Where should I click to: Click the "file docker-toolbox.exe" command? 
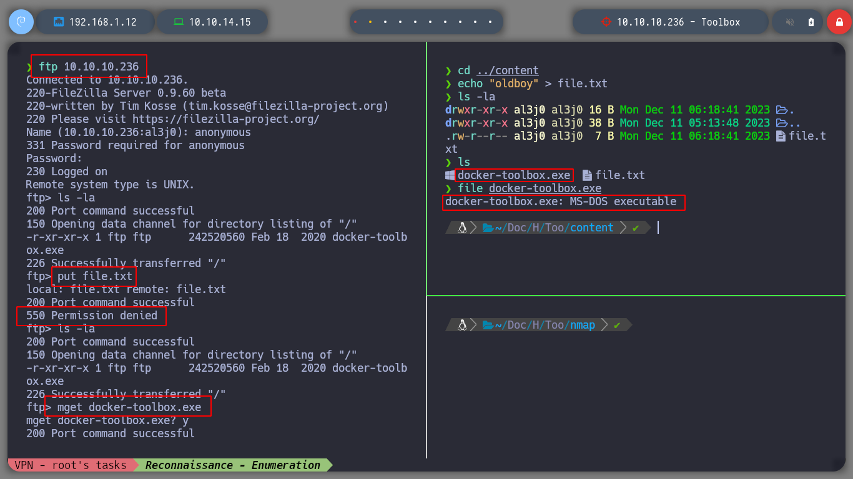[530, 188]
